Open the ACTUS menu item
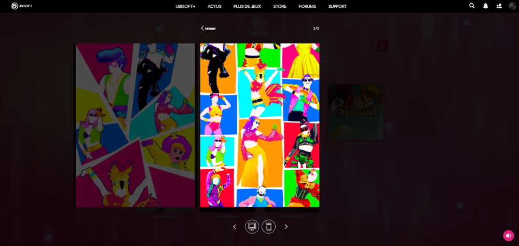 (214, 6)
